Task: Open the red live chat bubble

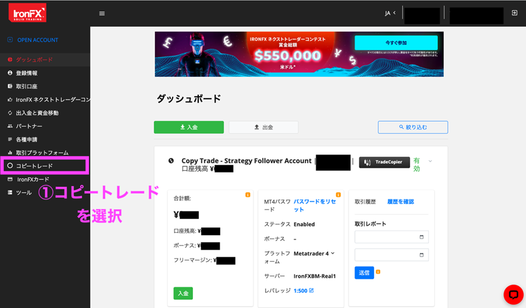Action: [514, 294]
